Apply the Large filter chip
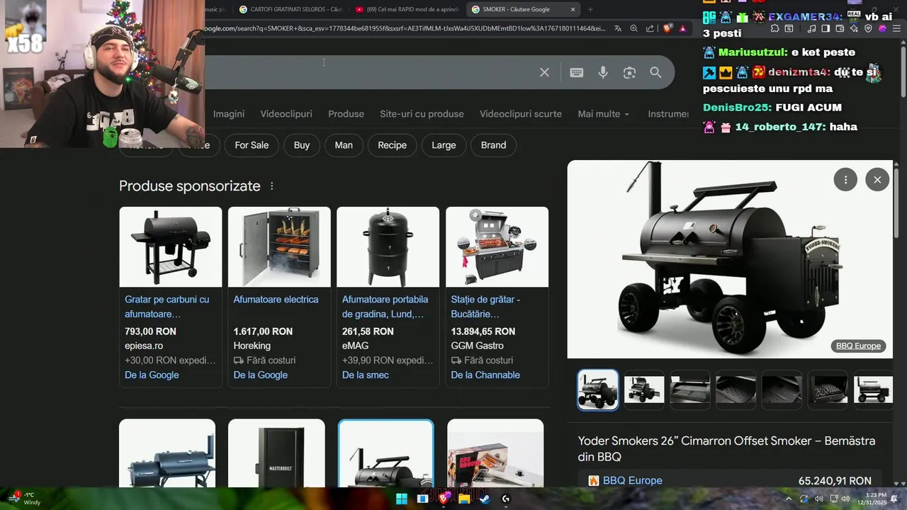Screen dimensions: 907x510 point(444,145)
